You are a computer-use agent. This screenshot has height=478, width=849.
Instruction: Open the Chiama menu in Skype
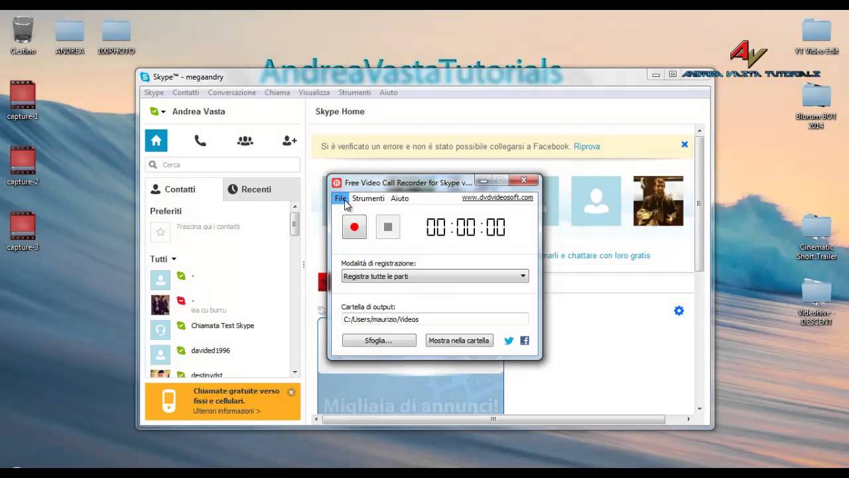(x=277, y=93)
